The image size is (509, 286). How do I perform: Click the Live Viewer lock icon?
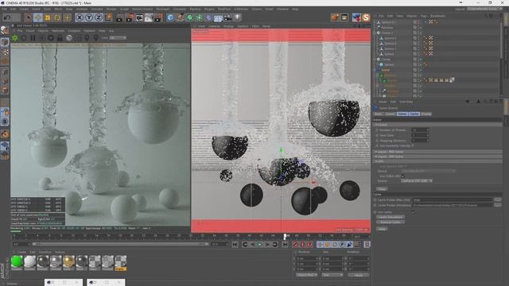[x=60, y=38]
